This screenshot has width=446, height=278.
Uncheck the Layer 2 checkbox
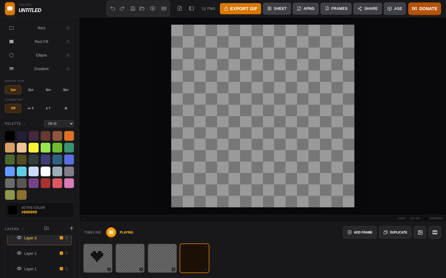point(61,253)
